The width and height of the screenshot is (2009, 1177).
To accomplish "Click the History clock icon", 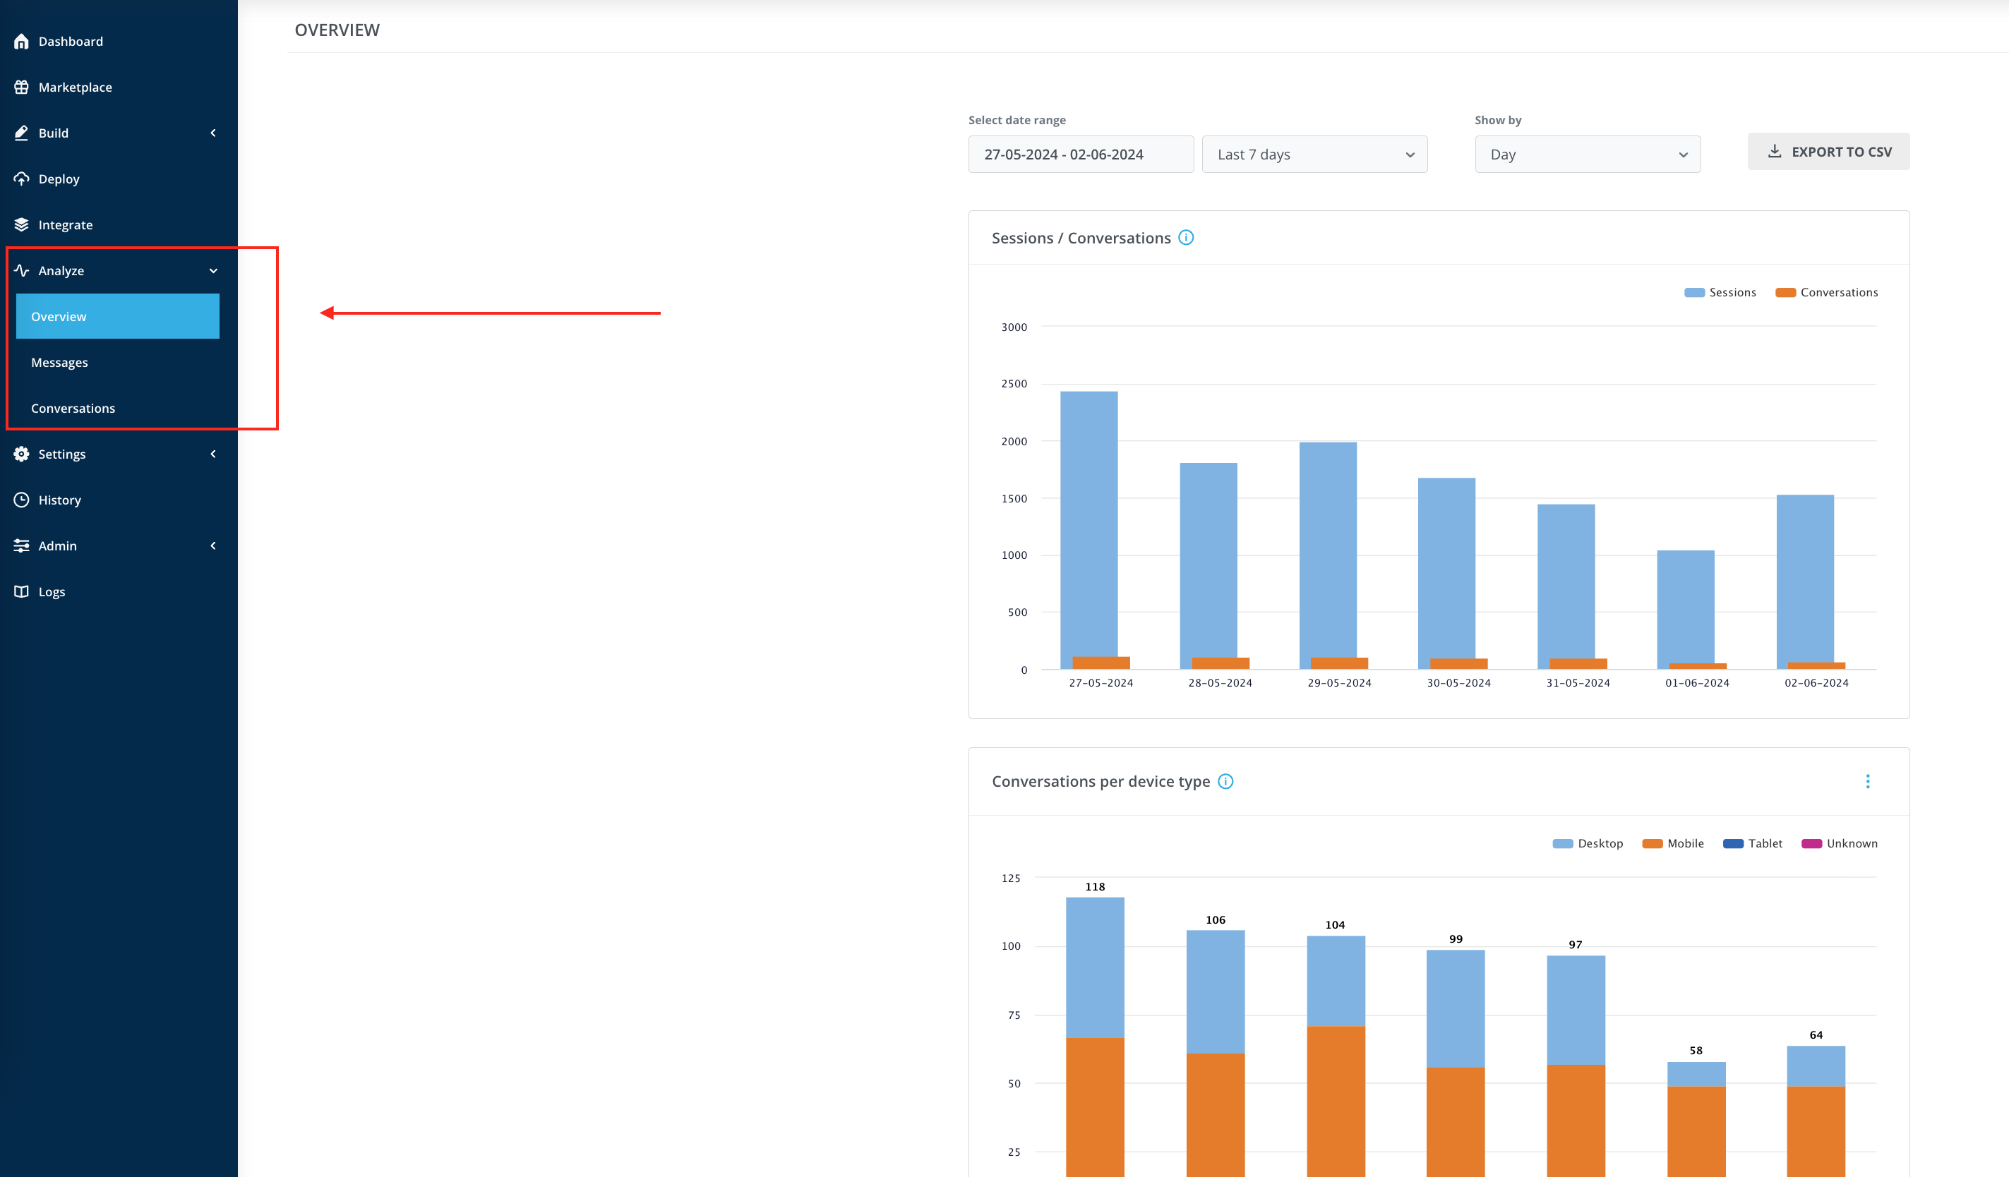I will coord(21,500).
